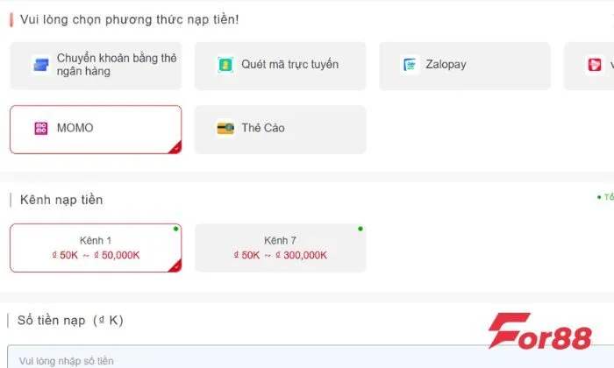This screenshot has height=368, width=614.
Task: Select Kênh 1 deposit channel
Action: click(96, 248)
